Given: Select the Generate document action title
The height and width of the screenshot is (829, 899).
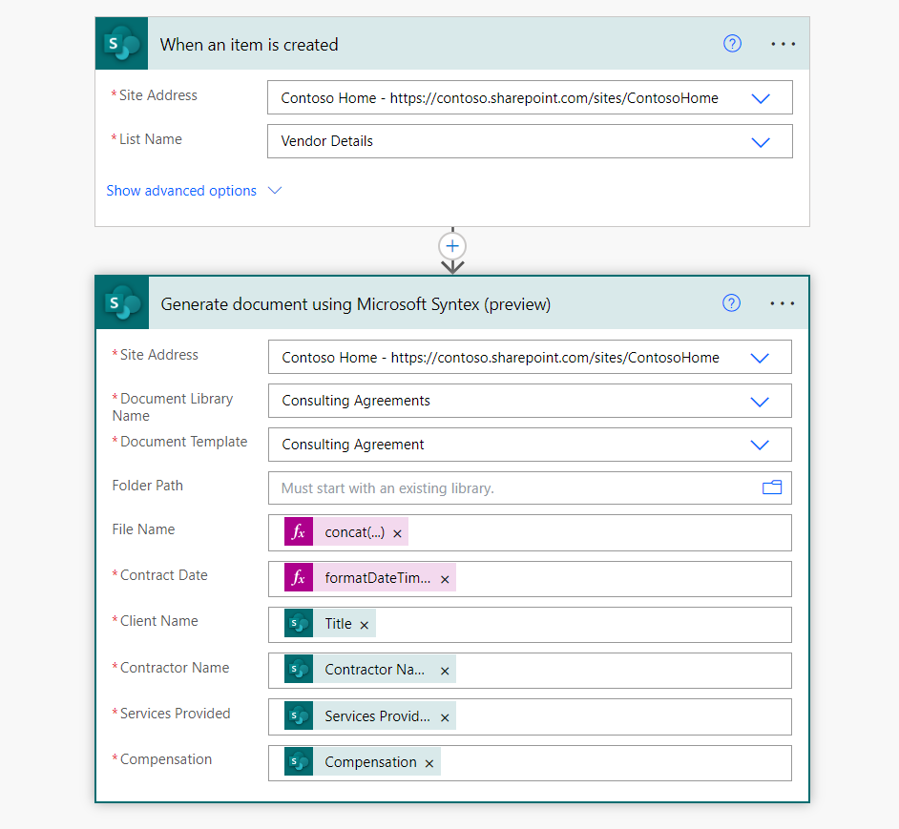Looking at the screenshot, I should tap(355, 304).
